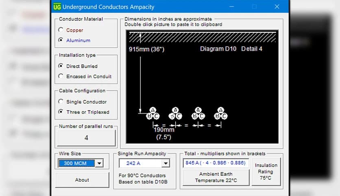This screenshot has width=340, height=196.
Task: Click the 300 MCM wire size field
Action: [76, 164]
